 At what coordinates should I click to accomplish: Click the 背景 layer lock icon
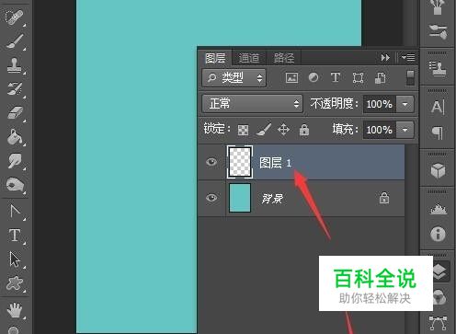coord(384,198)
